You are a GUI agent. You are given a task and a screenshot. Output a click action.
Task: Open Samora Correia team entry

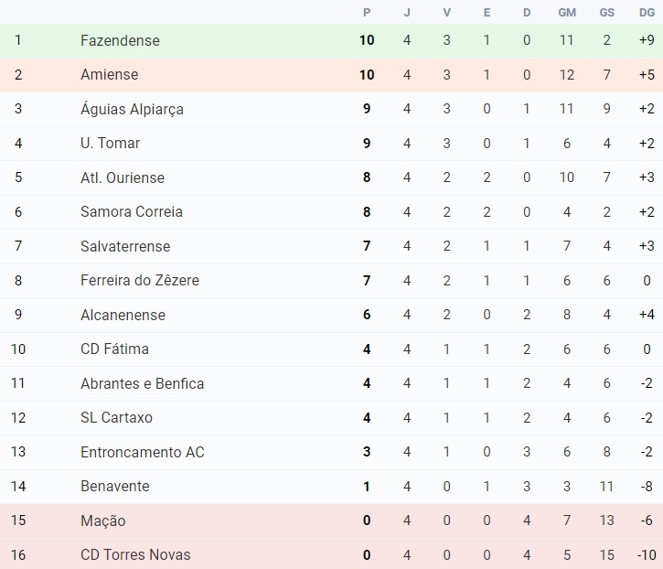(132, 211)
